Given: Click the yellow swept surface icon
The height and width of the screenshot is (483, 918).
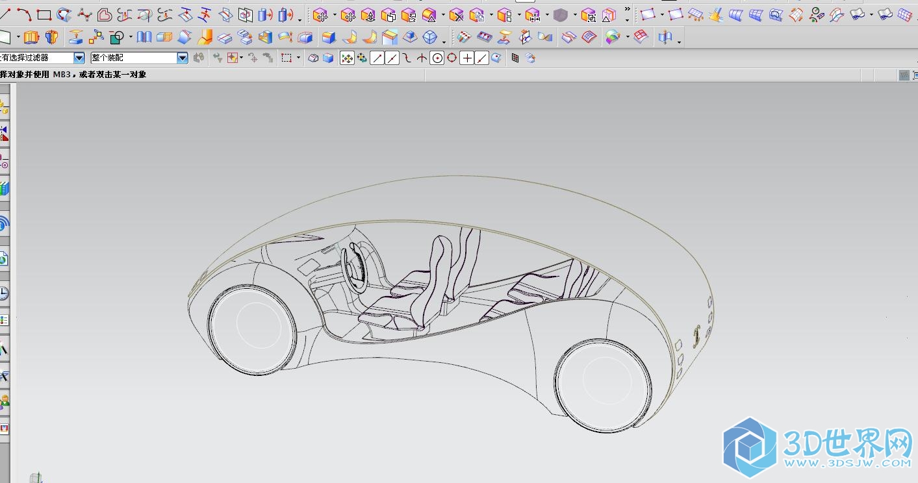Looking at the screenshot, I should (716, 14).
